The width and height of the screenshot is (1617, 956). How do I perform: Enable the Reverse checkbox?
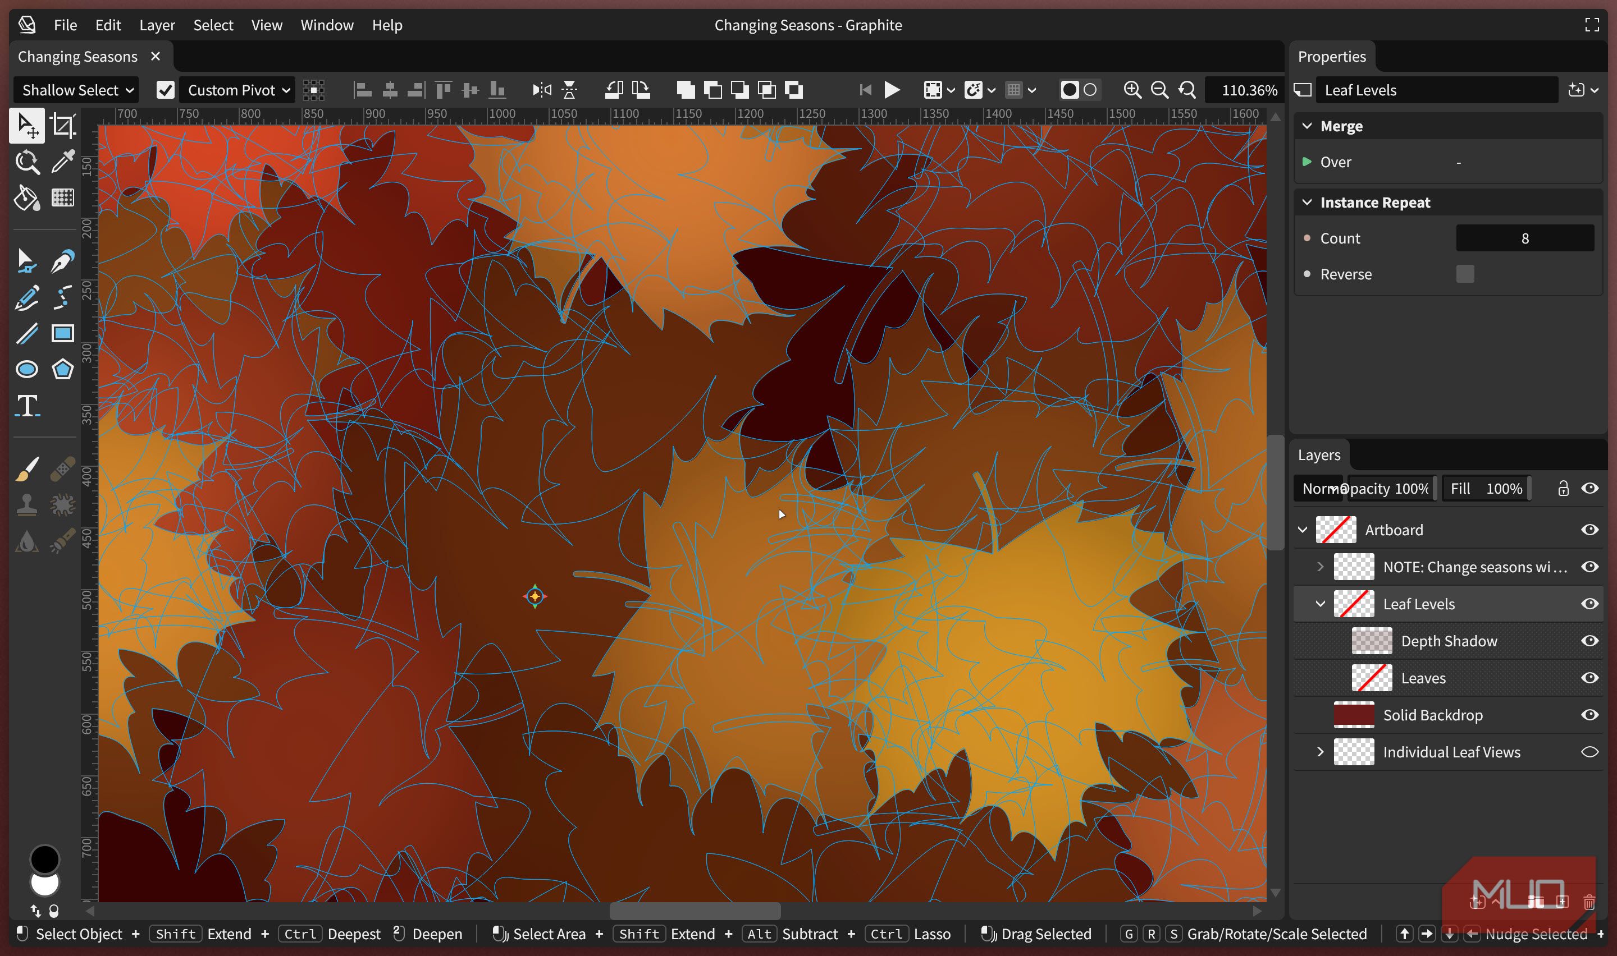pyautogui.click(x=1465, y=274)
